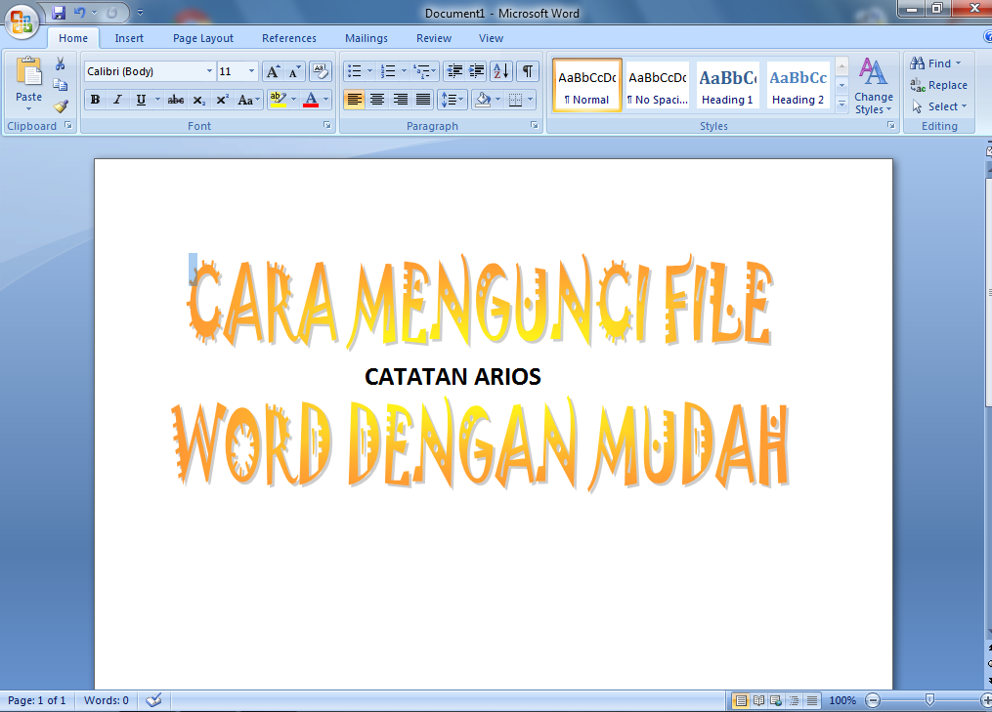This screenshot has width=992, height=712.
Task: Open the font size dropdown
Action: pyautogui.click(x=251, y=71)
